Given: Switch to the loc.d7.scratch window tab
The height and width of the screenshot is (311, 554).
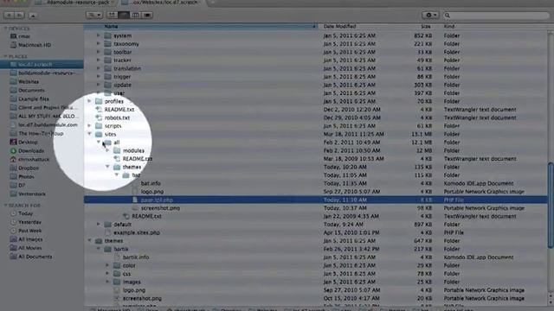Looking at the screenshot, I should click(162, 3).
